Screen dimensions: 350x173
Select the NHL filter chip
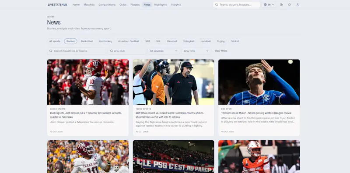coord(158,41)
